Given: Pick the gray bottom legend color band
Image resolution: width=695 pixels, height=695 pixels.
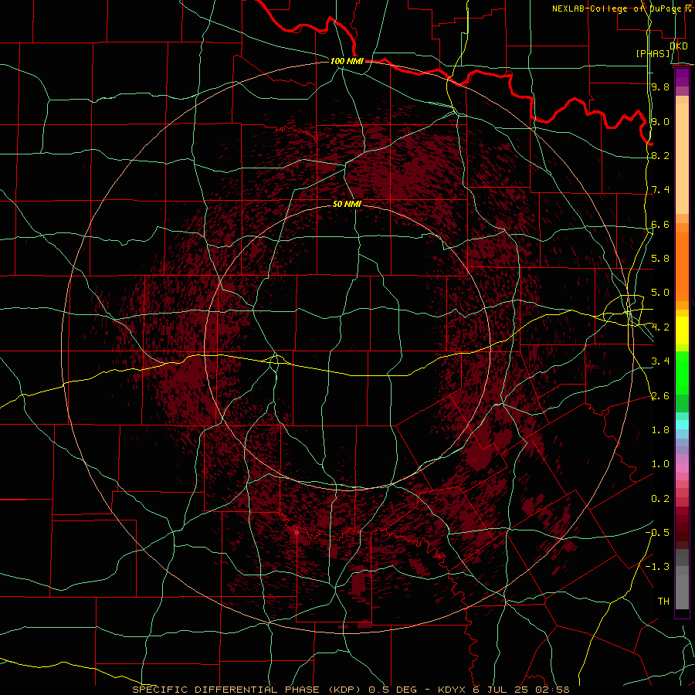Looking at the screenshot, I should click(x=682, y=592).
